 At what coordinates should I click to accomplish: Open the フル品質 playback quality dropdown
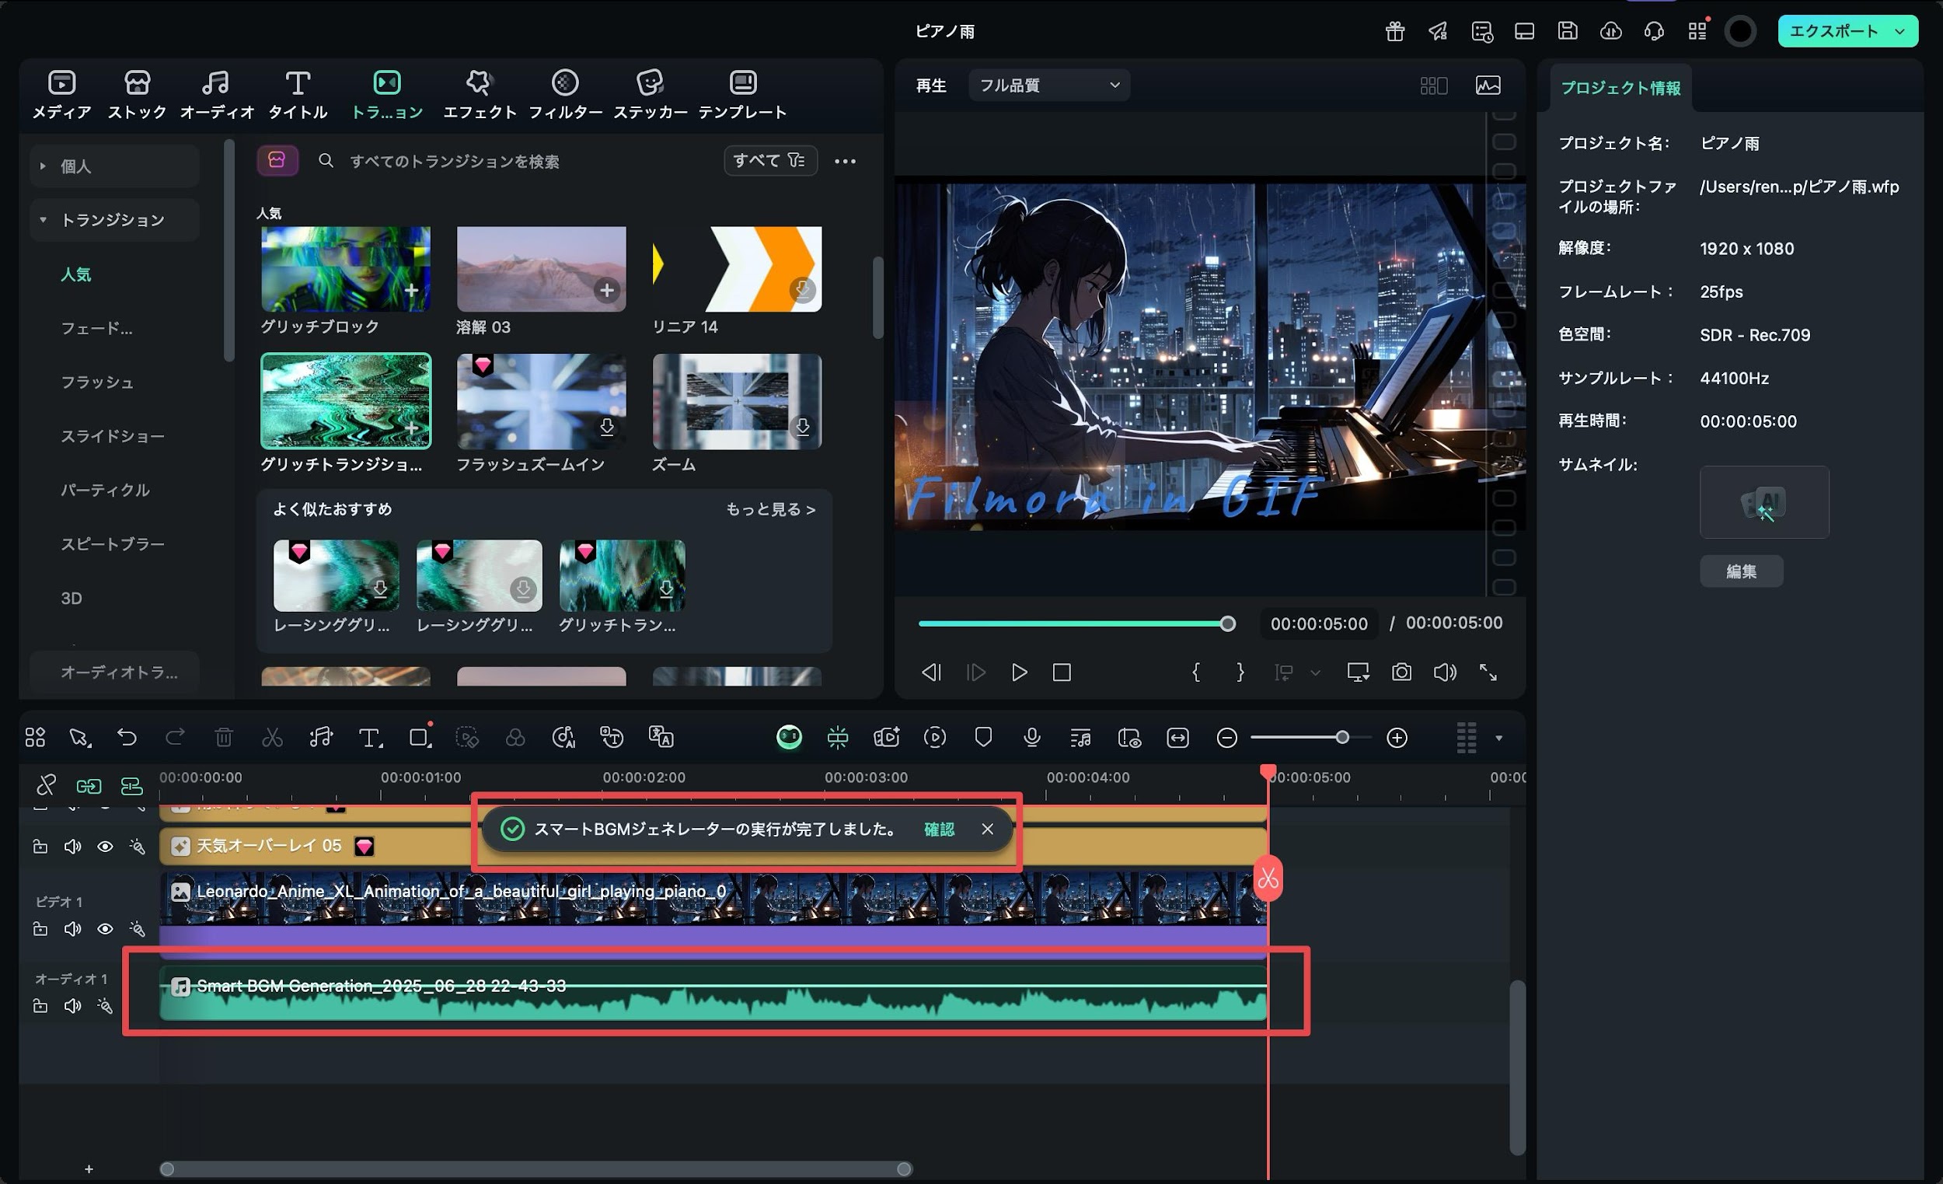(1048, 86)
